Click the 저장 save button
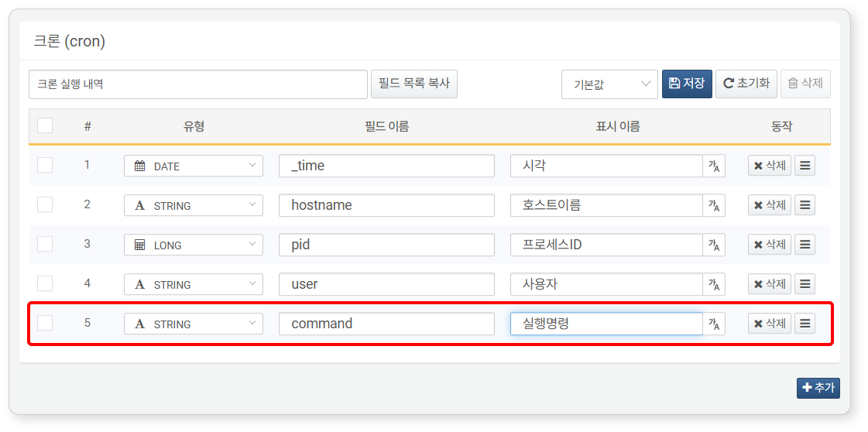 point(687,84)
